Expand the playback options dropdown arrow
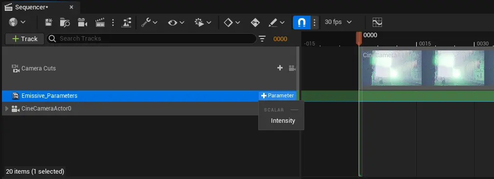 pyautogui.click(x=208, y=22)
